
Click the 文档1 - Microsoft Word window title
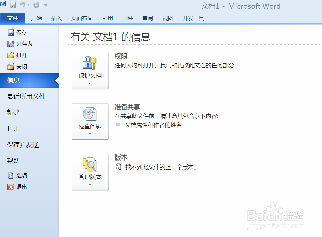click(x=241, y=6)
